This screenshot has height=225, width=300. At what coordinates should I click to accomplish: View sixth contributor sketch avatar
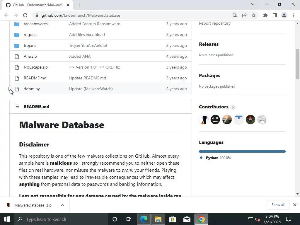(x=262, y=120)
